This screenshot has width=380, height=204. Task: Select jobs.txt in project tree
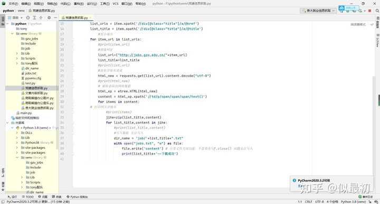(29, 73)
